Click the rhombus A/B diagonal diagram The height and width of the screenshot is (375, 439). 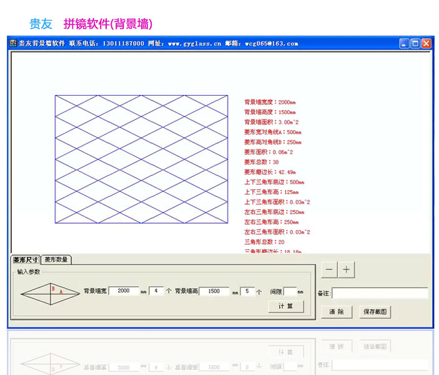coord(51,294)
